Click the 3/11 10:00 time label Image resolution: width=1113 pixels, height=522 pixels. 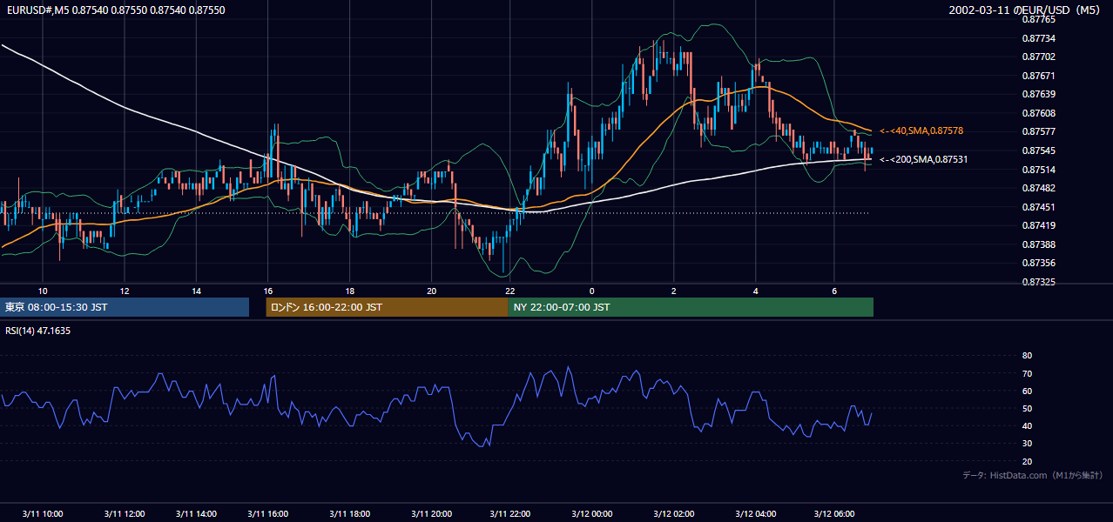(x=43, y=513)
